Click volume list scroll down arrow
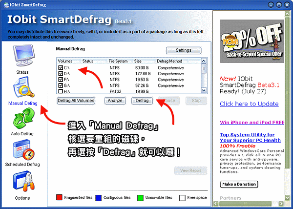 [204, 90]
